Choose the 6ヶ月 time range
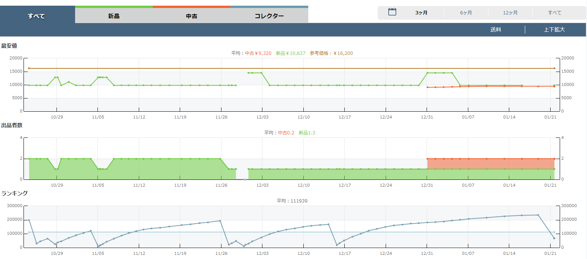This screenshot has width=587, height=259. click(x=466, y=13)
